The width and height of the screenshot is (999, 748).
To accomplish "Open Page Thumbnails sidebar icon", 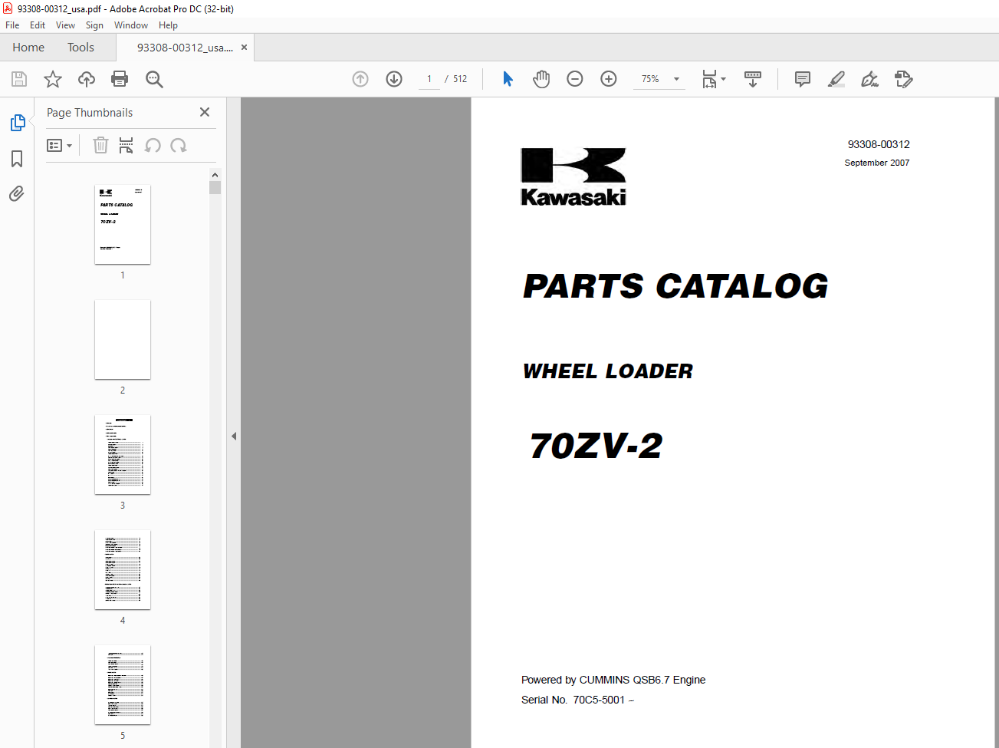I will (17, 123).
